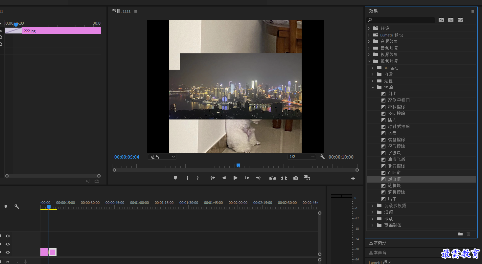The width and height of the screenshot is (482, 264).
Task: Step forward one frame
Action: (x=247, y=178)
